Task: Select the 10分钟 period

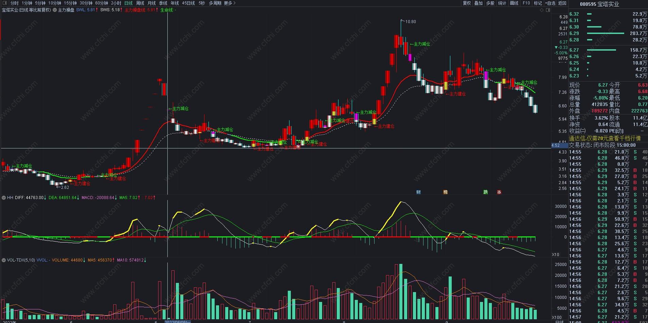Action: [x=54, y=3]
